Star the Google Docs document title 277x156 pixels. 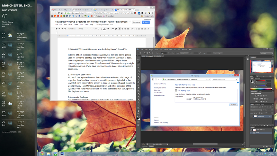131,21
